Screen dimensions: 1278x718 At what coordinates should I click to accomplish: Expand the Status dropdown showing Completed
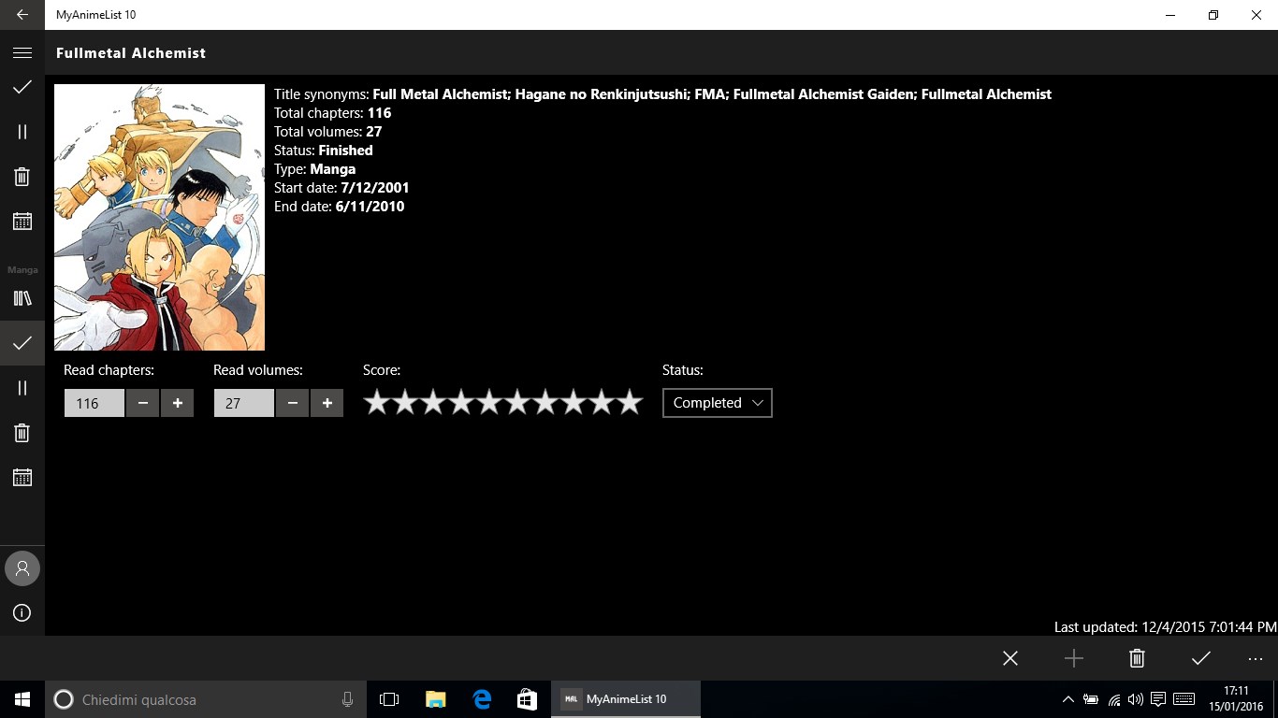pos(718,403)
